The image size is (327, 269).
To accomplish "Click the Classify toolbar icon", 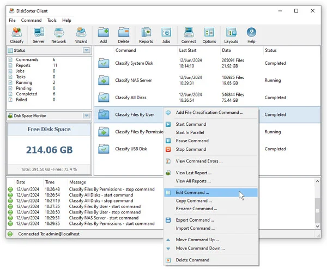I will [17, 35].
